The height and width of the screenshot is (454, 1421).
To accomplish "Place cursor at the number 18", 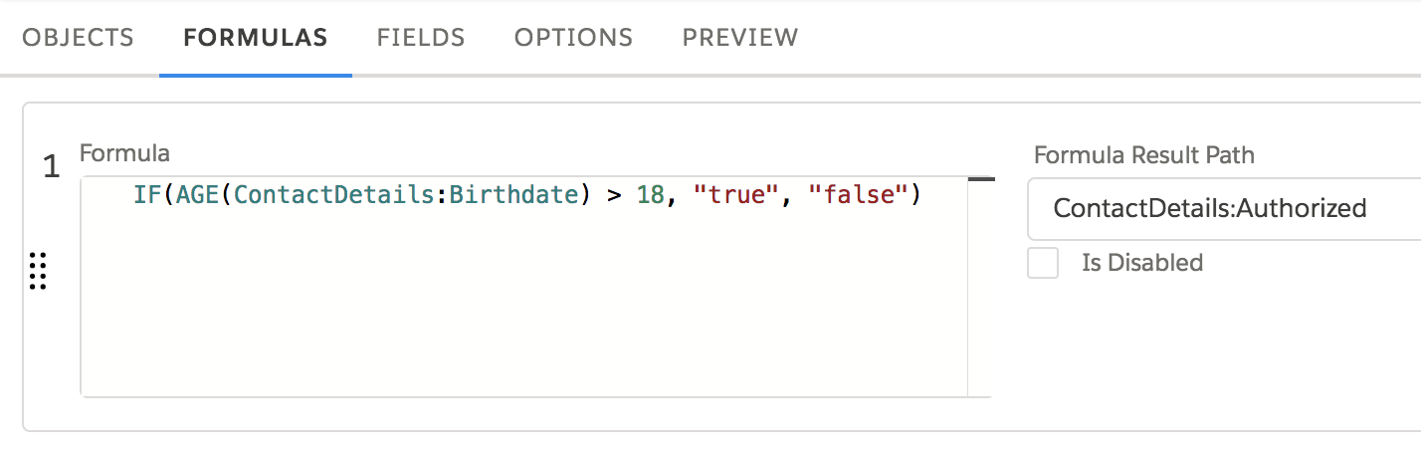I will pyautogui.click(x=650, y=195).
